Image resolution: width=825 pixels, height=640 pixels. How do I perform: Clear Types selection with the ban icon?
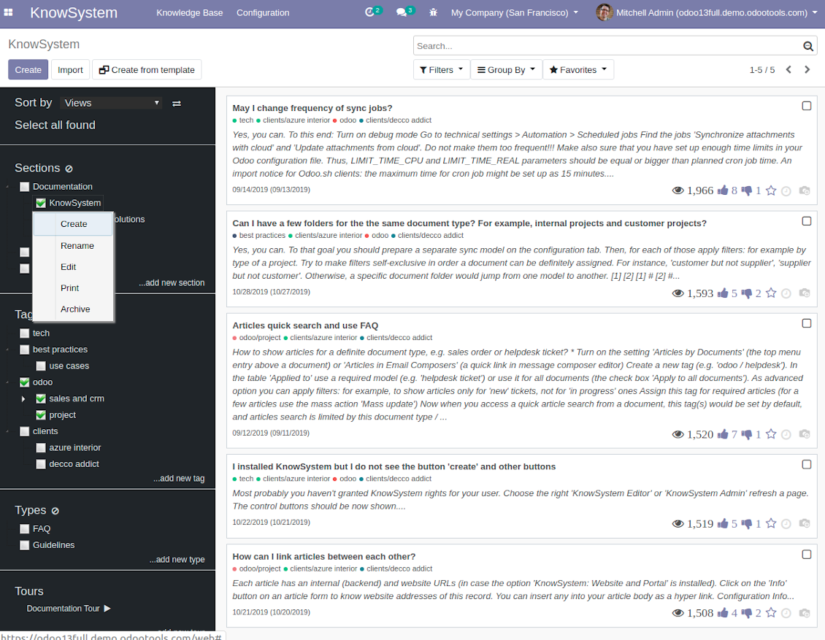click(x=55, y=511)
